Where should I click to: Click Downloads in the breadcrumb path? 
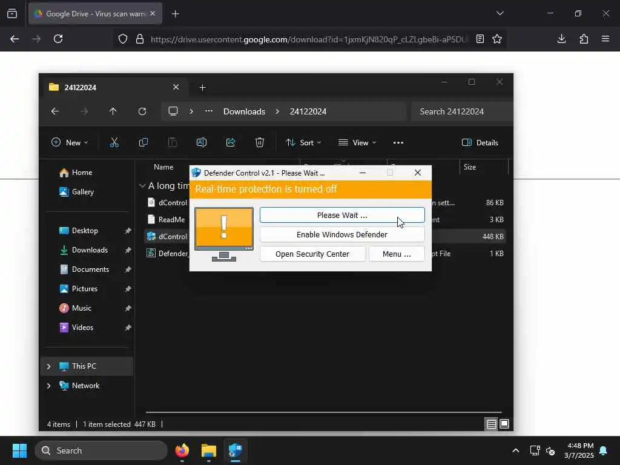[244, 111]
